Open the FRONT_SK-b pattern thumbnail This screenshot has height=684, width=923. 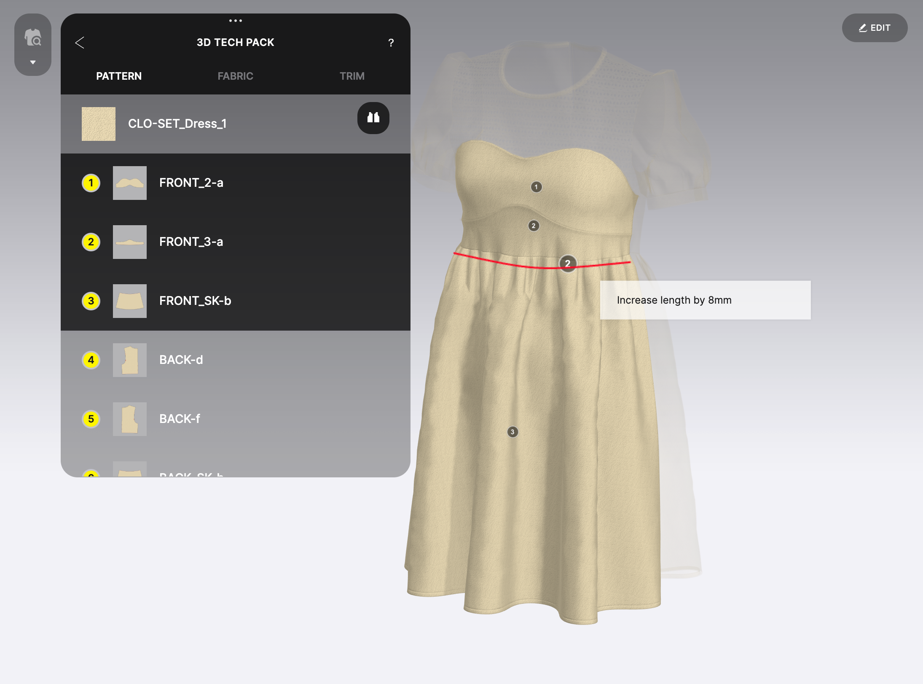coord(129,301)
